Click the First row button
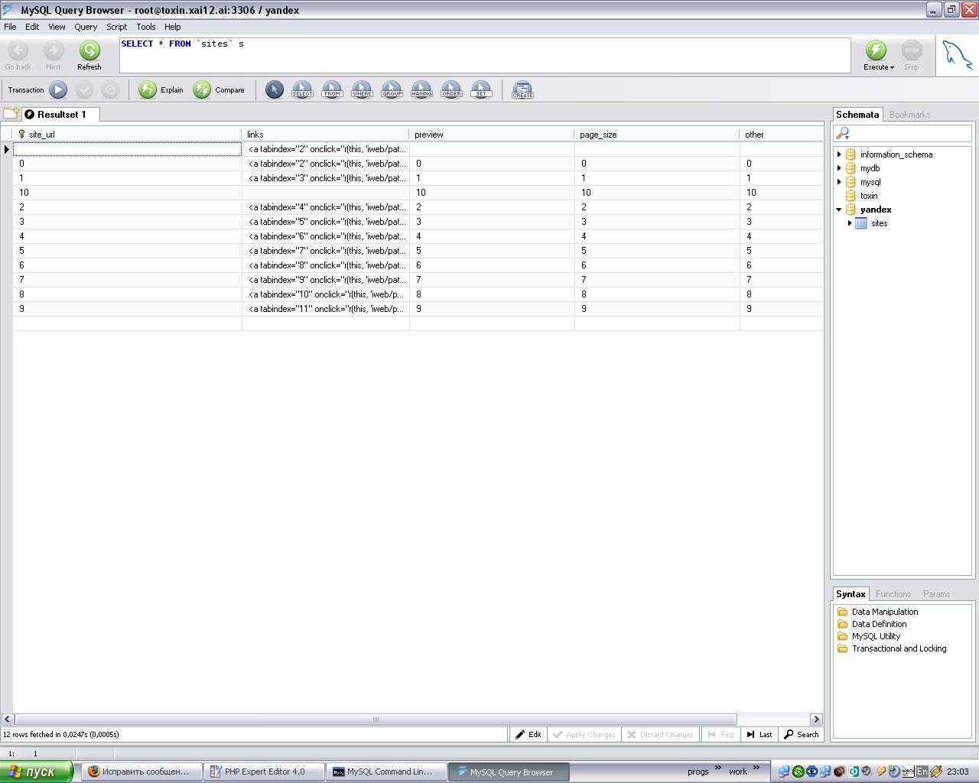This screenshot has height=783, width=979. click(x=721, y=735)
